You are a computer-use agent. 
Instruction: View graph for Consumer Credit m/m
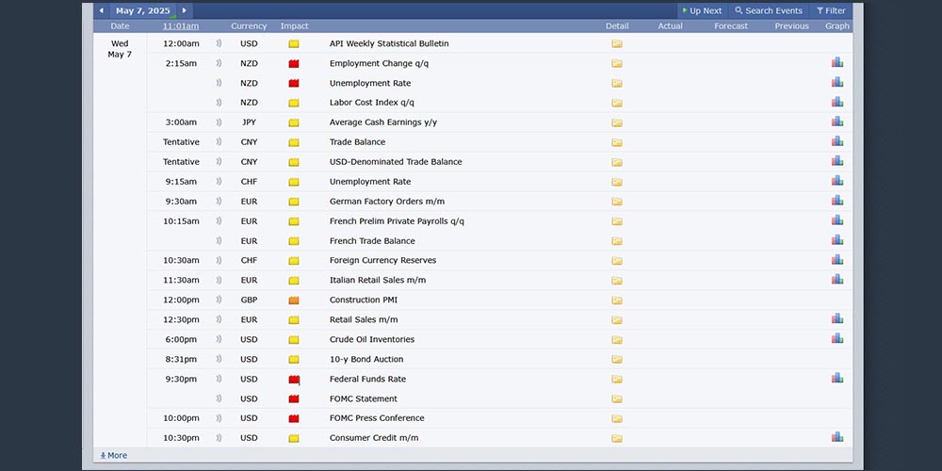[836, 437]
